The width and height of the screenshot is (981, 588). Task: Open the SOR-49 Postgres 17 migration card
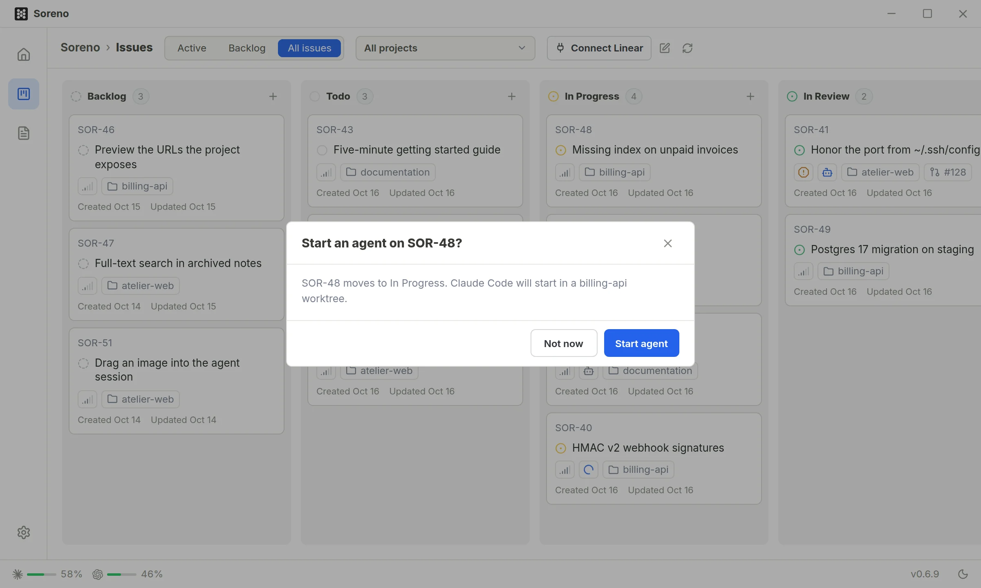pyautogui.click(x=883, y=260)
